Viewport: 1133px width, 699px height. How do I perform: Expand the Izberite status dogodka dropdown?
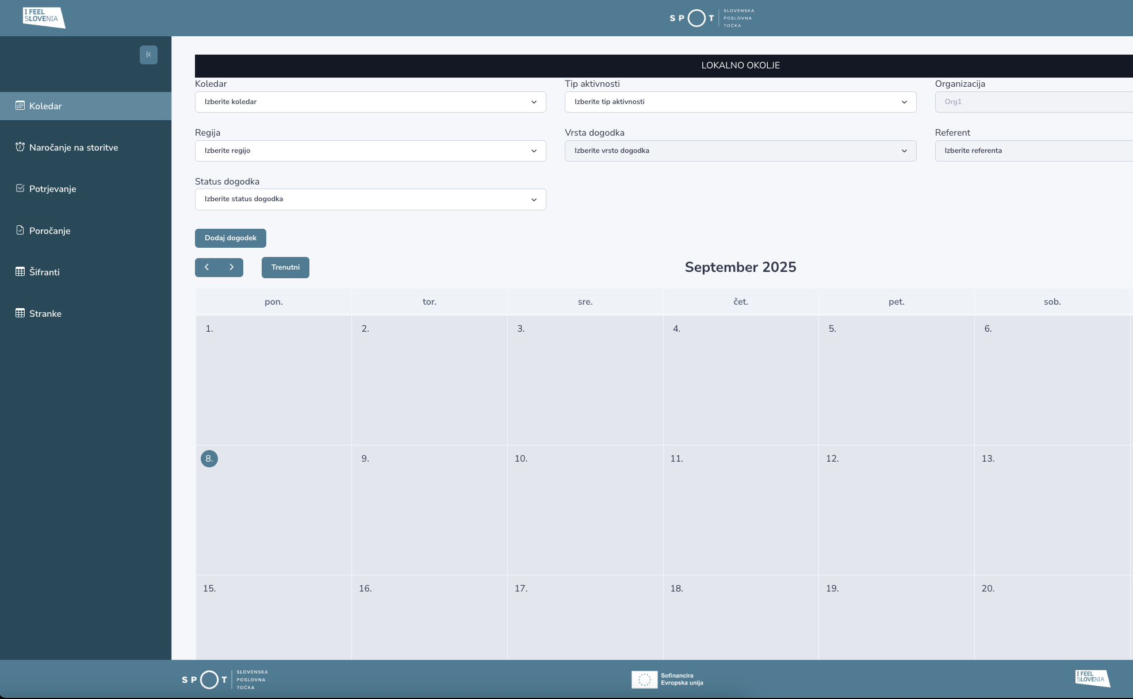tap(370, 199)
